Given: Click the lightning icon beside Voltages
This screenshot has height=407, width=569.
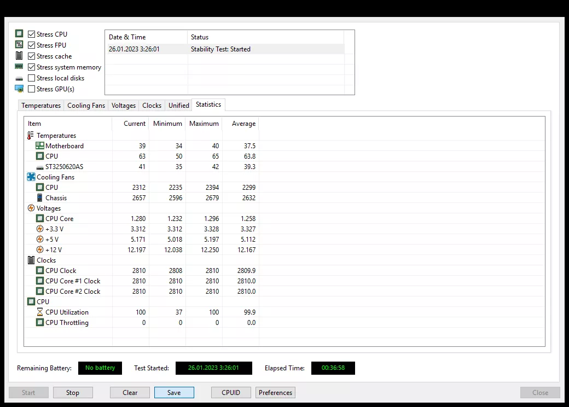Looking at the screenshot, I should click(31, 208).
